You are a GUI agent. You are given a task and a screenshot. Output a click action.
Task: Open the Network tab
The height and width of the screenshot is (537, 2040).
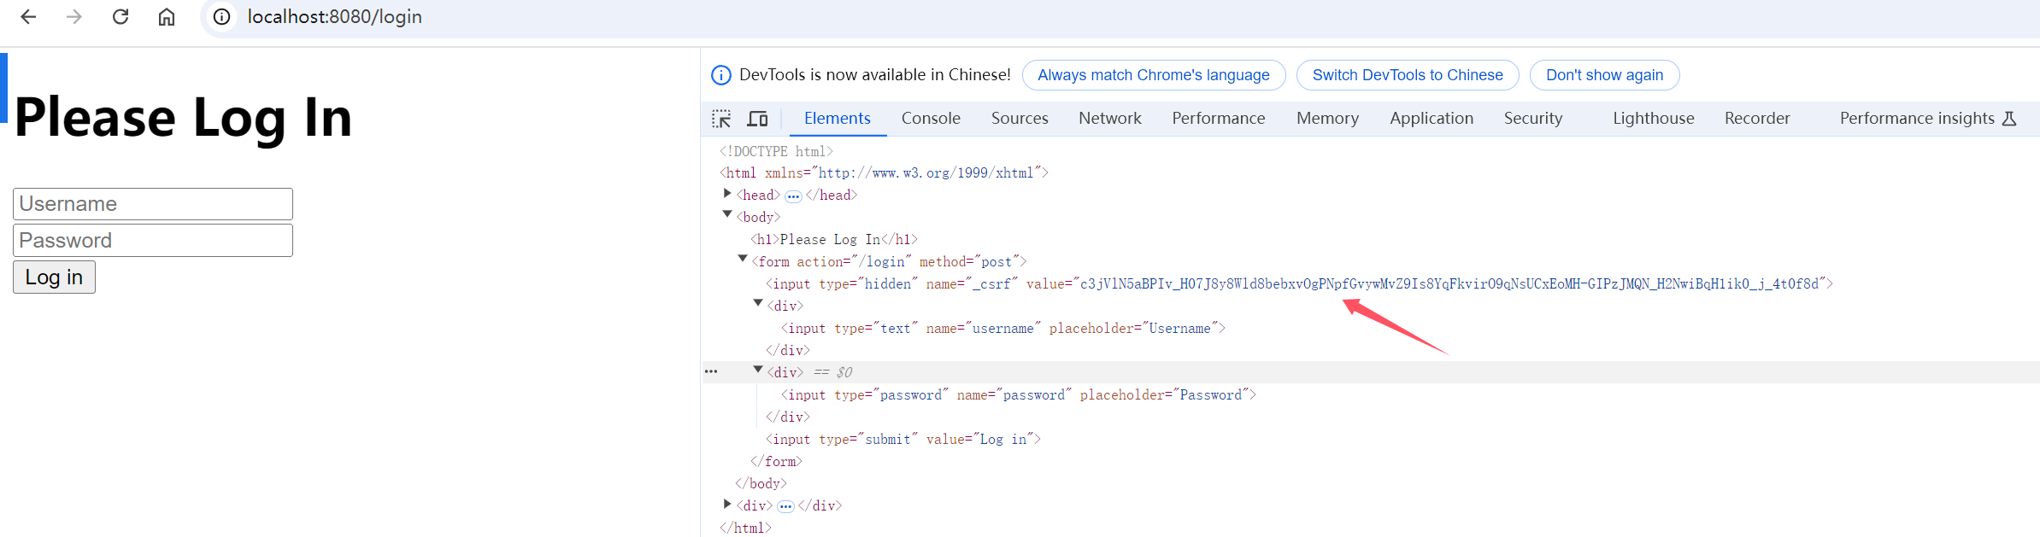[x=1109, y=119]
